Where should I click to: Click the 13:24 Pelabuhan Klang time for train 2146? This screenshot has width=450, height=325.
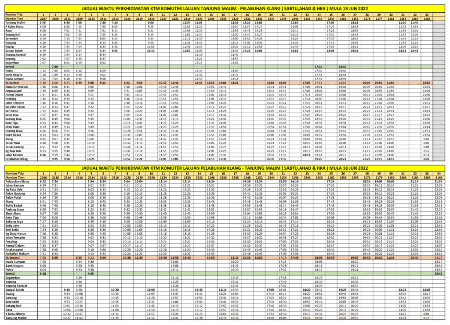[x=211, y=182]
